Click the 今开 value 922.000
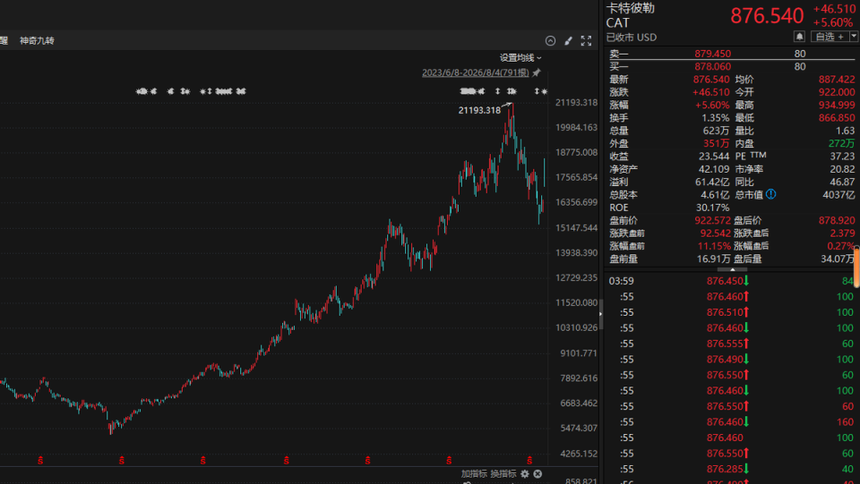The width and height of the screenshot is (860, 484). click(x=837, y=92)
